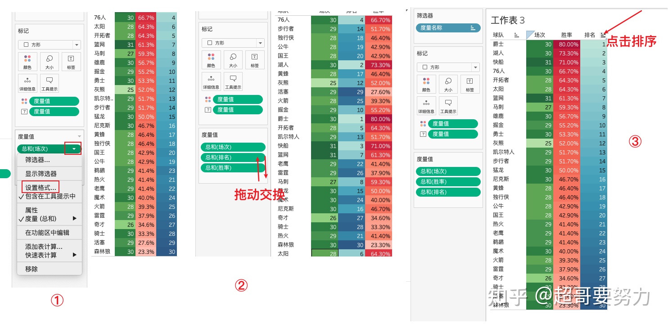Screen dimensions: 668x324
Task: Click the dropdown arrow on the 总和(场次) pill in the left screenshot
Action: [73, 148]
